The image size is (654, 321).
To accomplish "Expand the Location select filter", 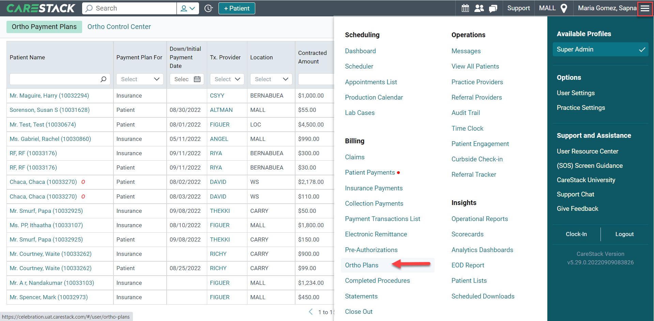I will (271, 79).
